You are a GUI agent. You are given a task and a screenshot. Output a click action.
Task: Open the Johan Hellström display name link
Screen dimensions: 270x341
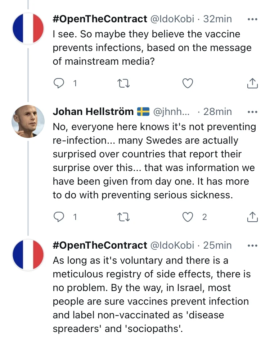tap(93, 112)
